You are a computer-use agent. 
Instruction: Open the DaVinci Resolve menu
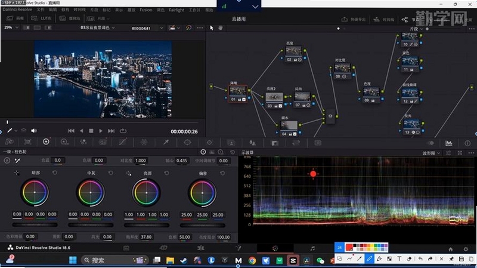[17, 10]
